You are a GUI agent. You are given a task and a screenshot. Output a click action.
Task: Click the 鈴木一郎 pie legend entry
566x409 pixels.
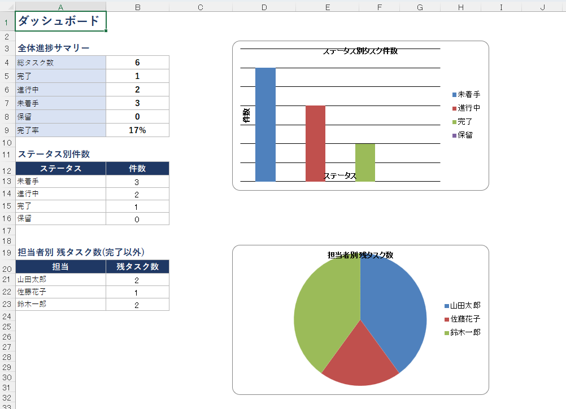click(x=463, y=332)
